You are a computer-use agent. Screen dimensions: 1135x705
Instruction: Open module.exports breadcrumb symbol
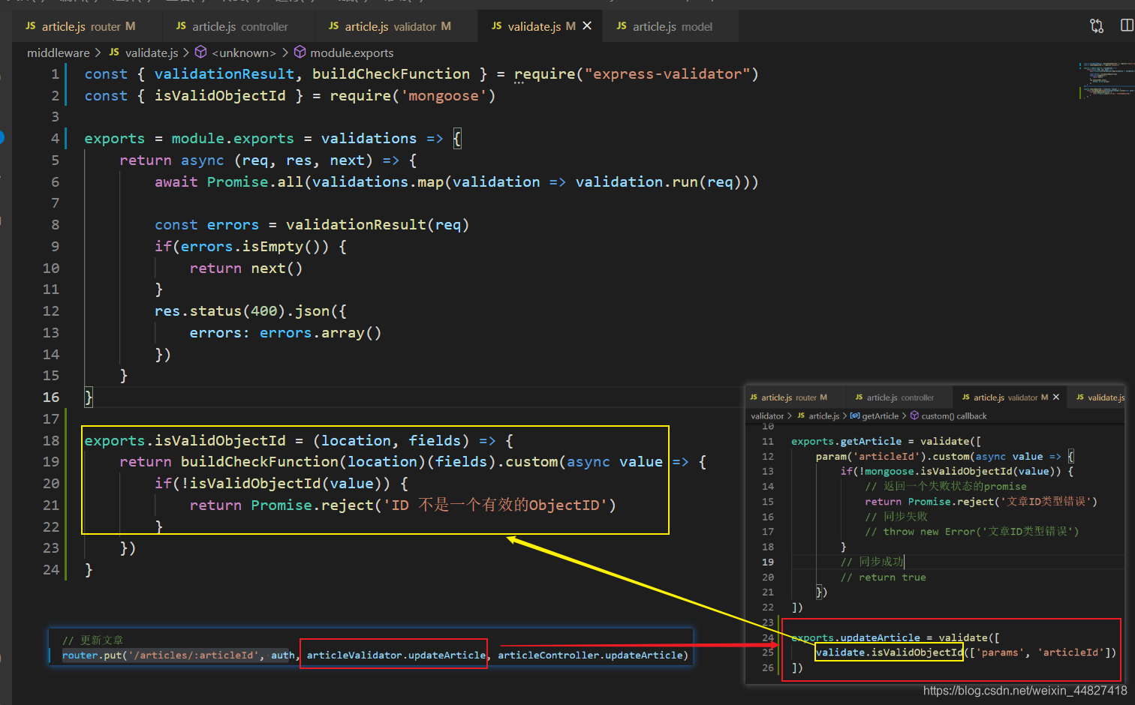point(352,52)
